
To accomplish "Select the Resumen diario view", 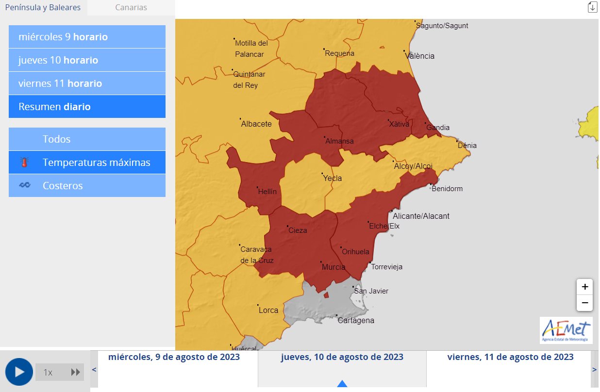I will tap(87, 107).
